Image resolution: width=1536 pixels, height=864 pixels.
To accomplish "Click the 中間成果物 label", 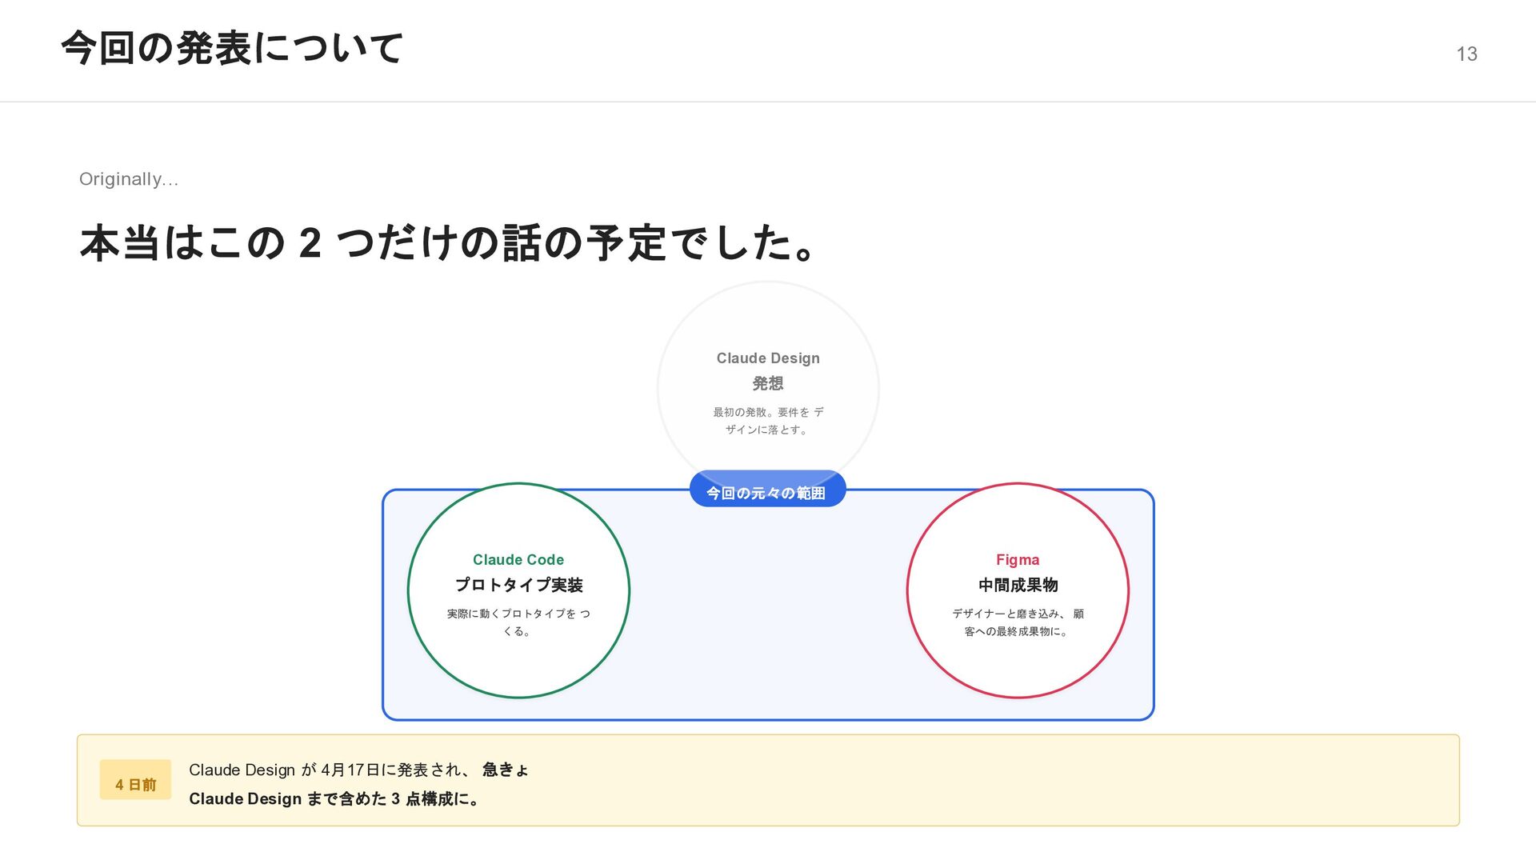I will coord(1018,585).
